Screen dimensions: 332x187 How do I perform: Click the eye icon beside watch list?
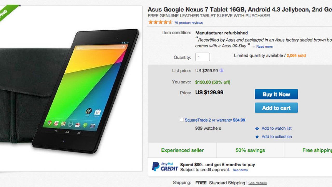(257, 129)
